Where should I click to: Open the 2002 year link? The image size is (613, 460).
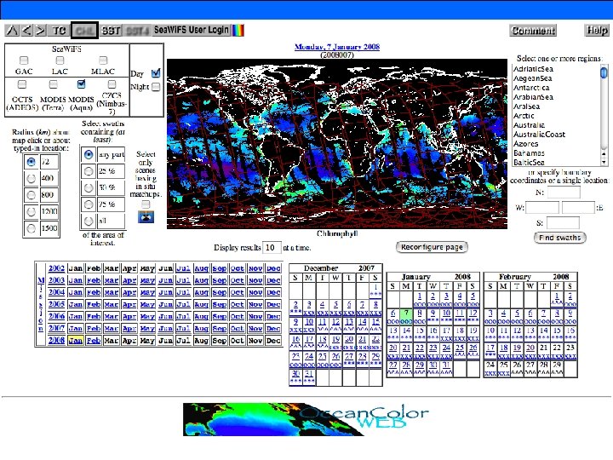tap(56, 268)
